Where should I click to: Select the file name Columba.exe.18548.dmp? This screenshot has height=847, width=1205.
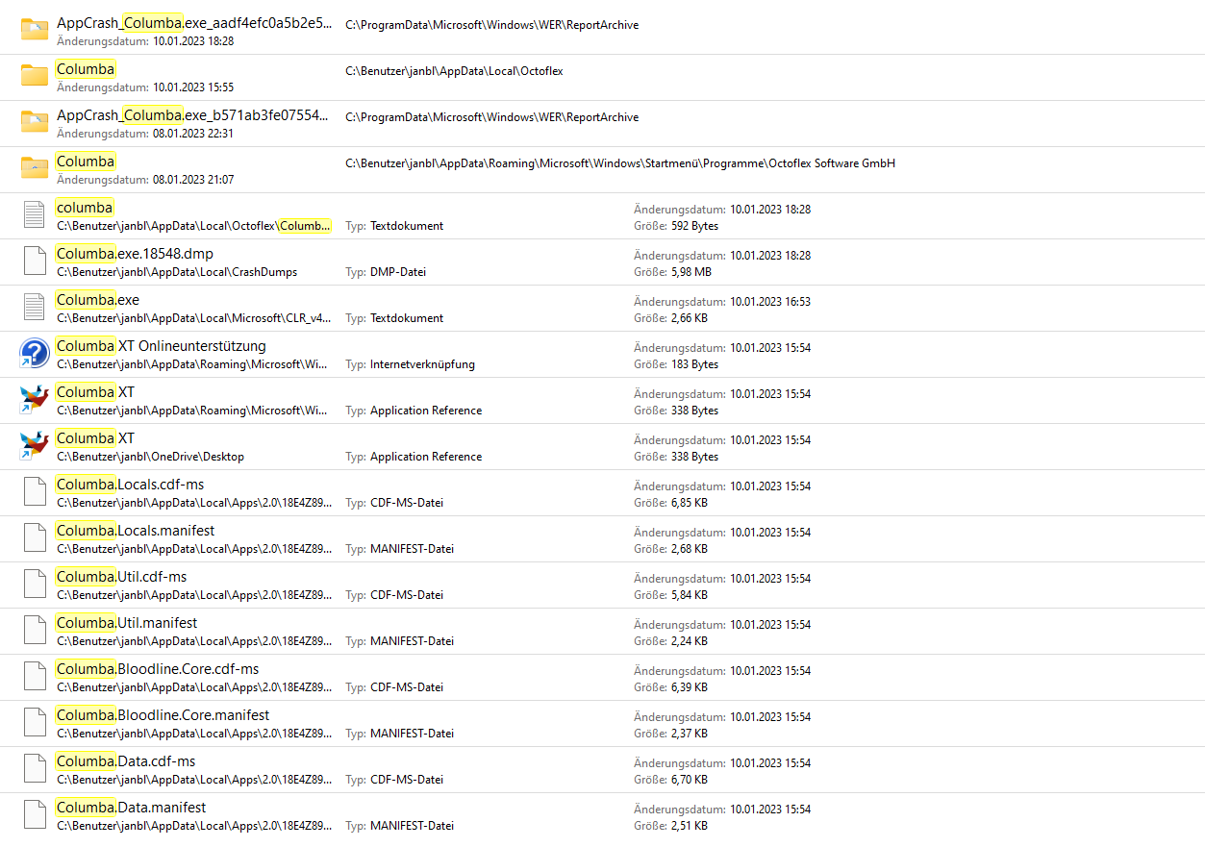click(135, 254)
